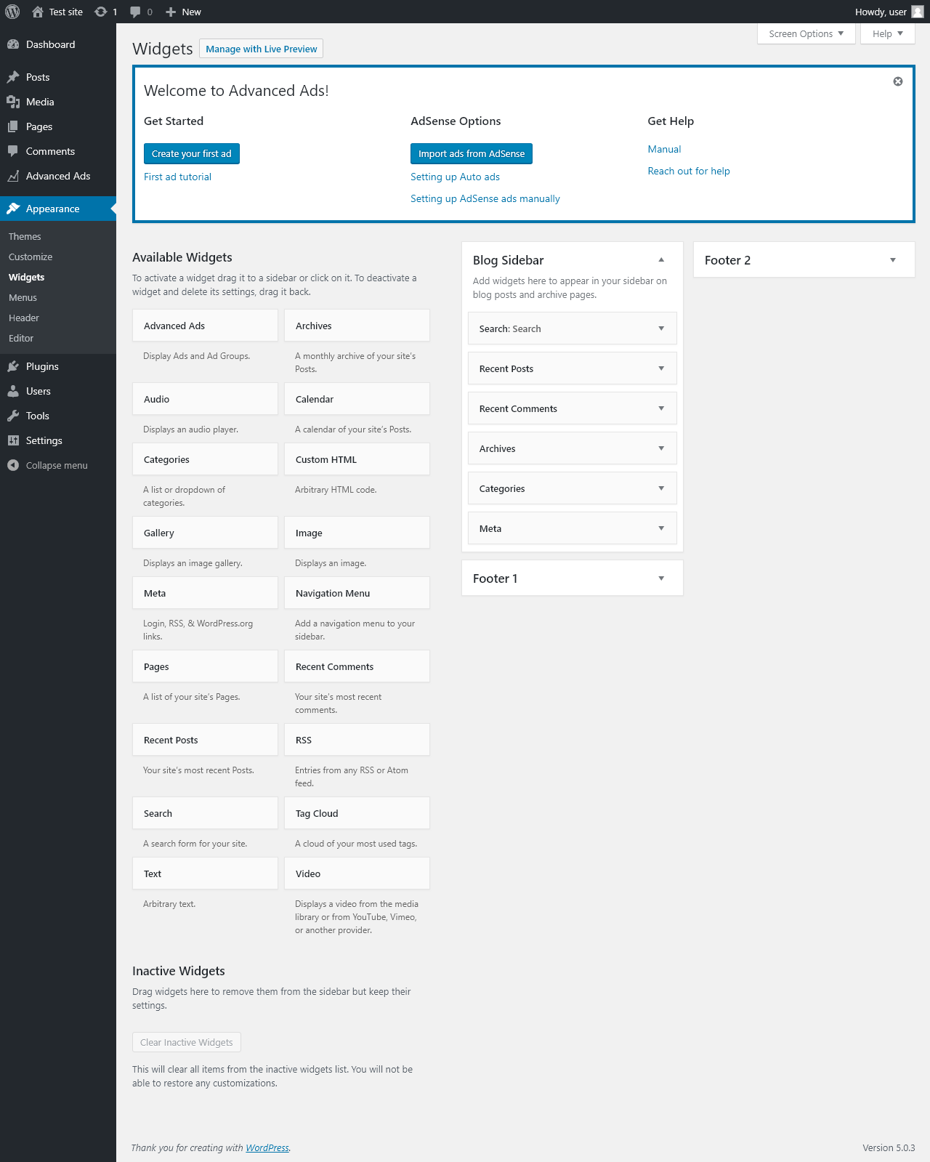Open the Customize submenu item
930x1162 pixels.
pos(31,257)
